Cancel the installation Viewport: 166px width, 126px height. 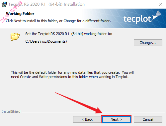[148, 119]
